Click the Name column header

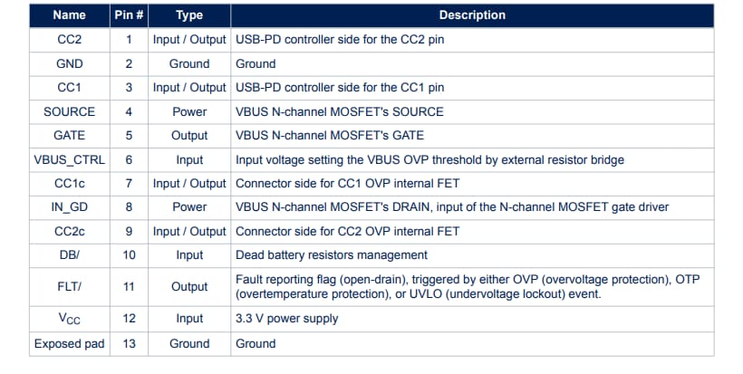click(x=70, y=15)
